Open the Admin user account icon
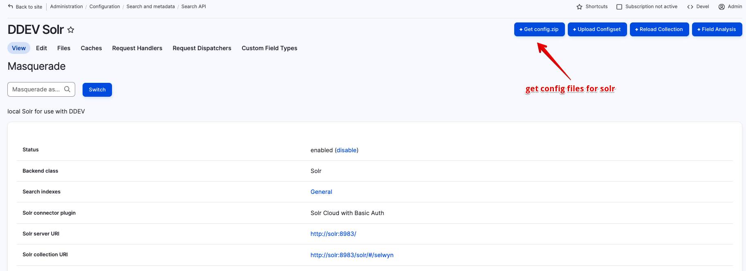 pyautogui.click(x=721, y=7)
